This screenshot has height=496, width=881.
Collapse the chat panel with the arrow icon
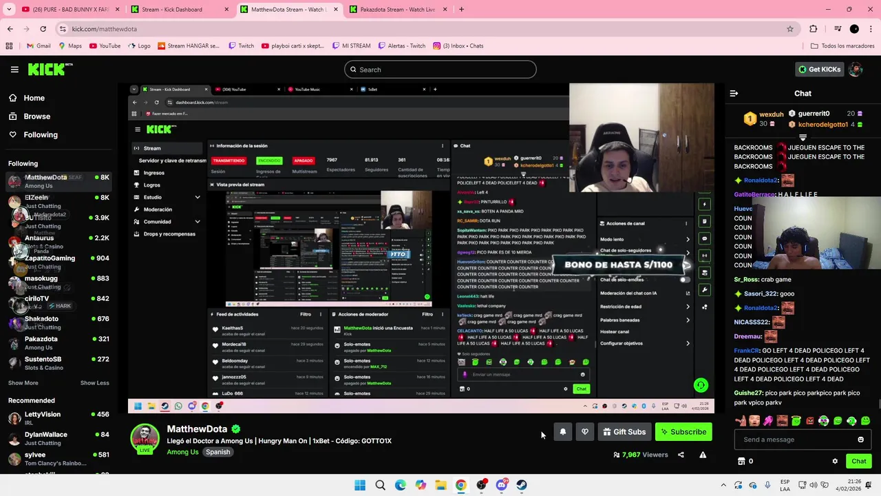[x=734, y=93]
